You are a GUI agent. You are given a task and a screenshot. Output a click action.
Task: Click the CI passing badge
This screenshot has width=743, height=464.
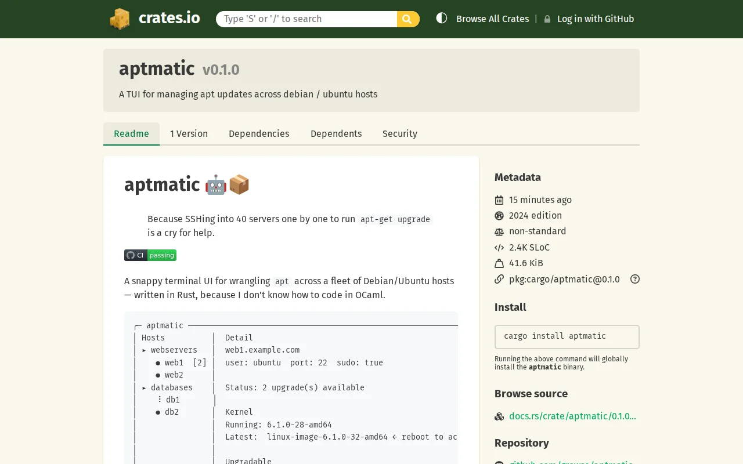[x=150, y=255]
